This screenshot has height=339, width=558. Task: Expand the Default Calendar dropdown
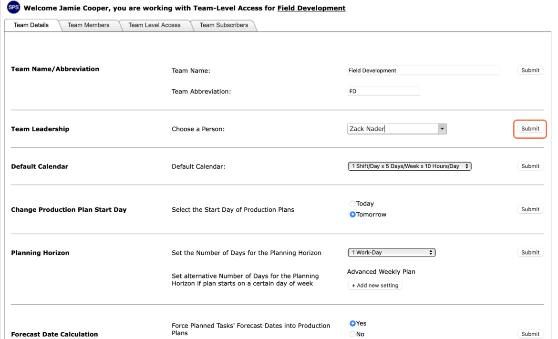coord(409,166)
